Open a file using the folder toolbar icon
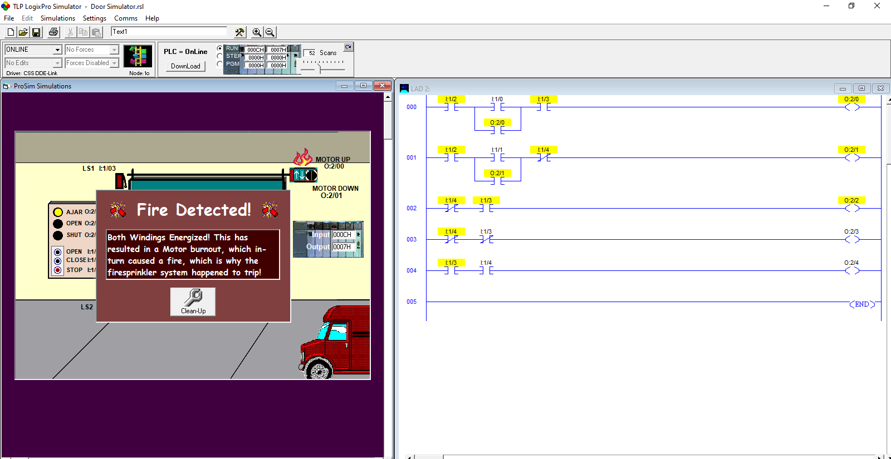This screenshot has width=891, height=459. [x=23, y=32]
